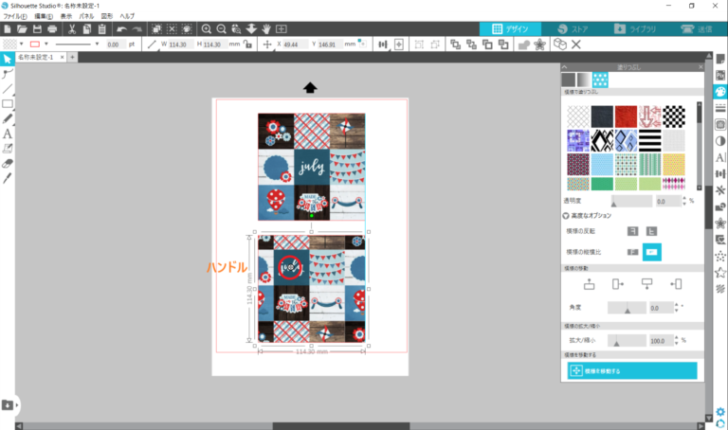The image size is (728, 430).
Task: Choose the red texture pattern swatch
Action: click(x=626, y=116)
